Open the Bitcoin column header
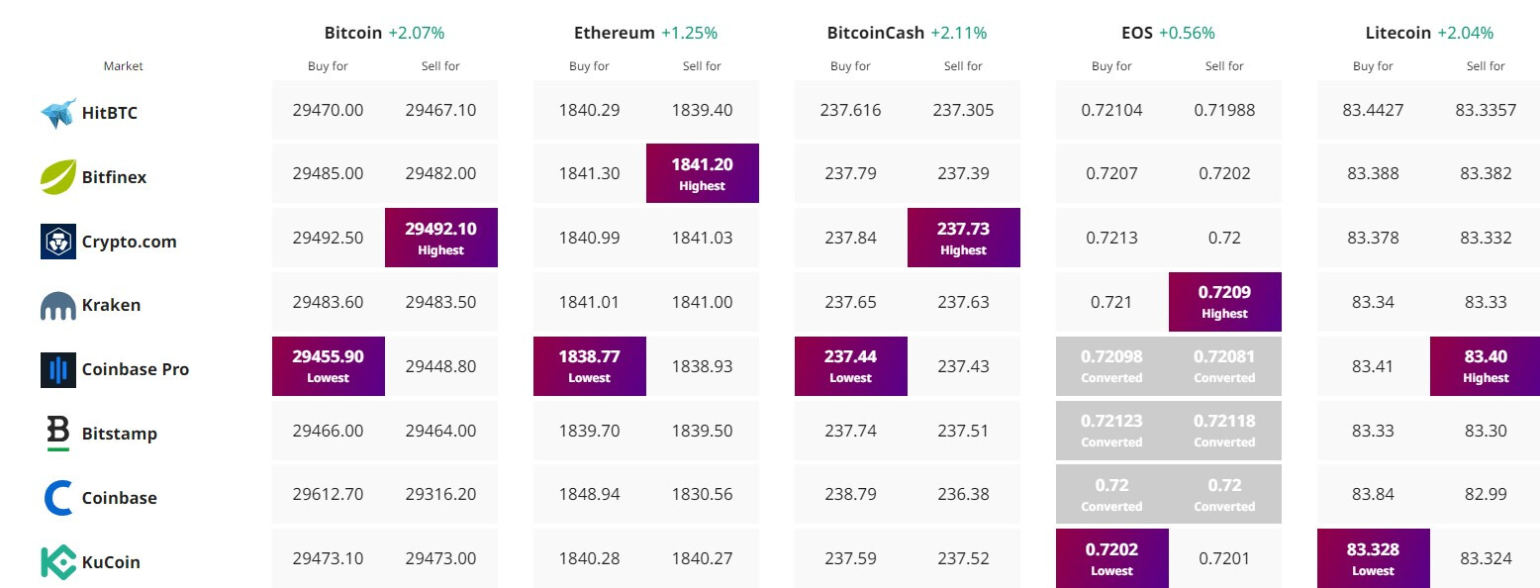Viewport: 1540px width, 588px height. click(353, 33)
